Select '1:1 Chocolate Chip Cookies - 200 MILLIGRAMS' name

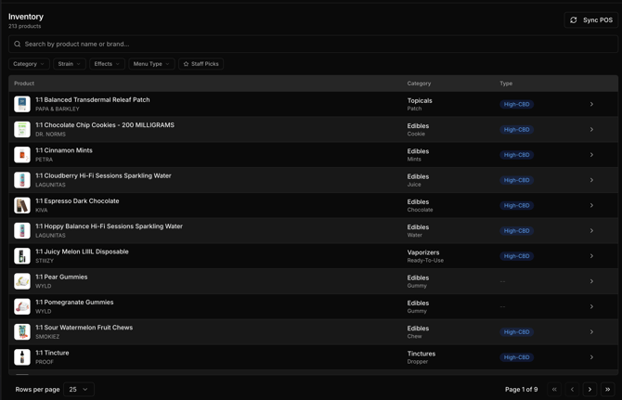point(105,125)
